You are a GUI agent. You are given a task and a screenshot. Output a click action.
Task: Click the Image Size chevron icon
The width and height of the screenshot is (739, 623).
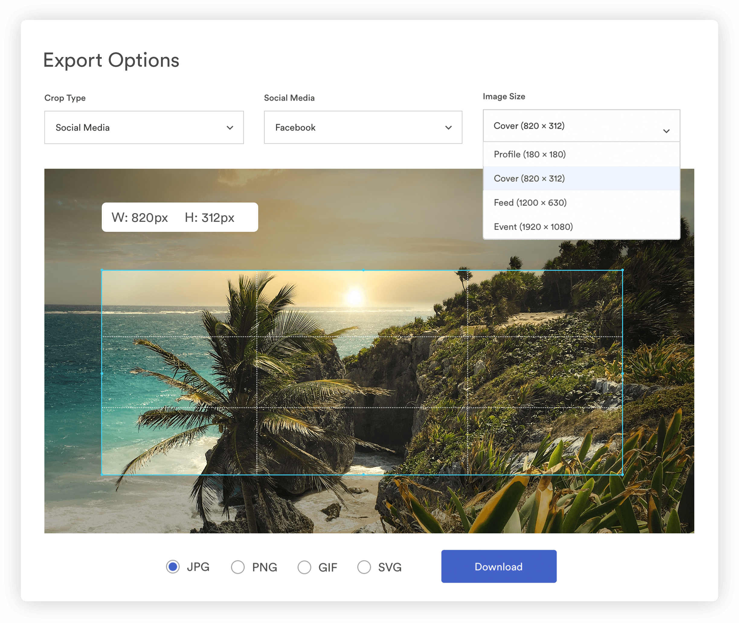coord(667,131)
